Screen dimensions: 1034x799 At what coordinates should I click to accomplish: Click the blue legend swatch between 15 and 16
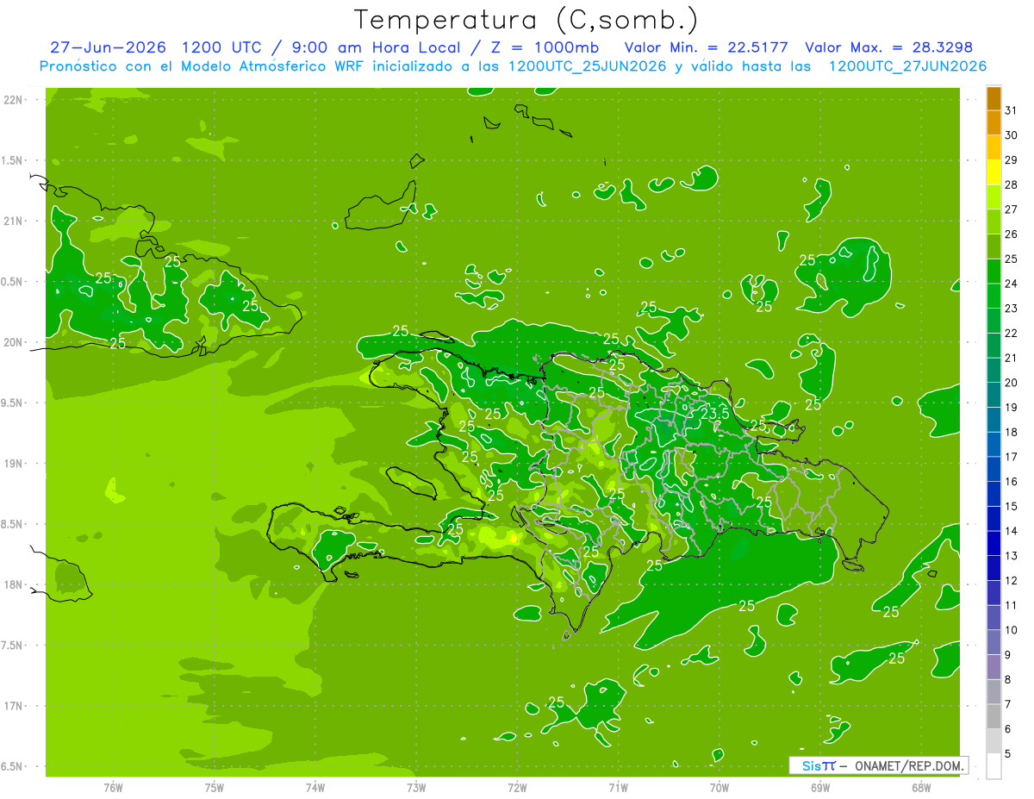994,494
